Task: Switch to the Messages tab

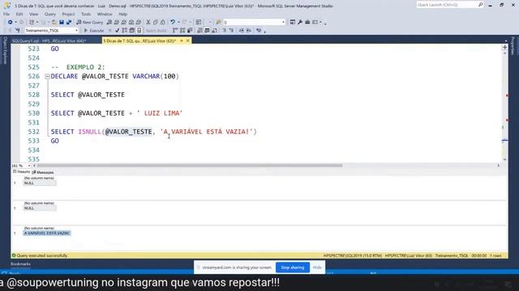Action: click(x=43, y=172)
